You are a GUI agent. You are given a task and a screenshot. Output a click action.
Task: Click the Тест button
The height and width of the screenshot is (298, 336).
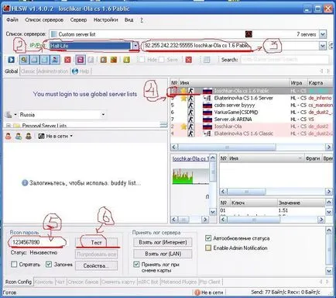pyautogui.click(x=97, y=242)
